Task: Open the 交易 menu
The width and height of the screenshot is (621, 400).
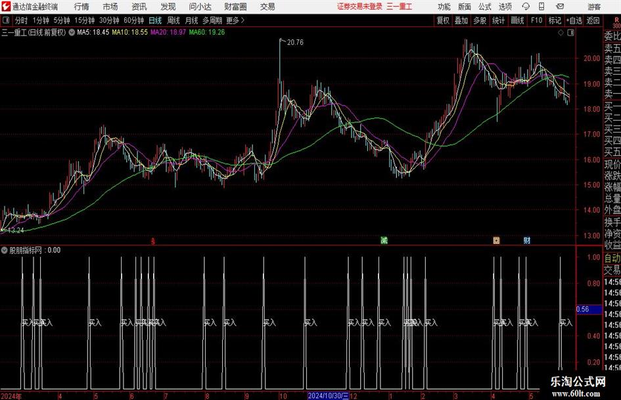Action: (267, 7)
